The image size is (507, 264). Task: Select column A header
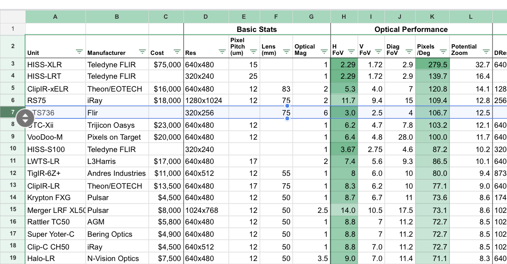55,17
